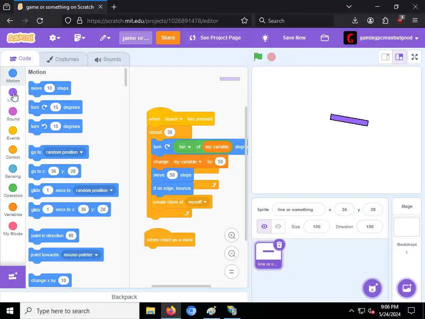Screen dimensions: 425x319
Task: Click Choose a Sprite button
Action: (x=372, y=288)
